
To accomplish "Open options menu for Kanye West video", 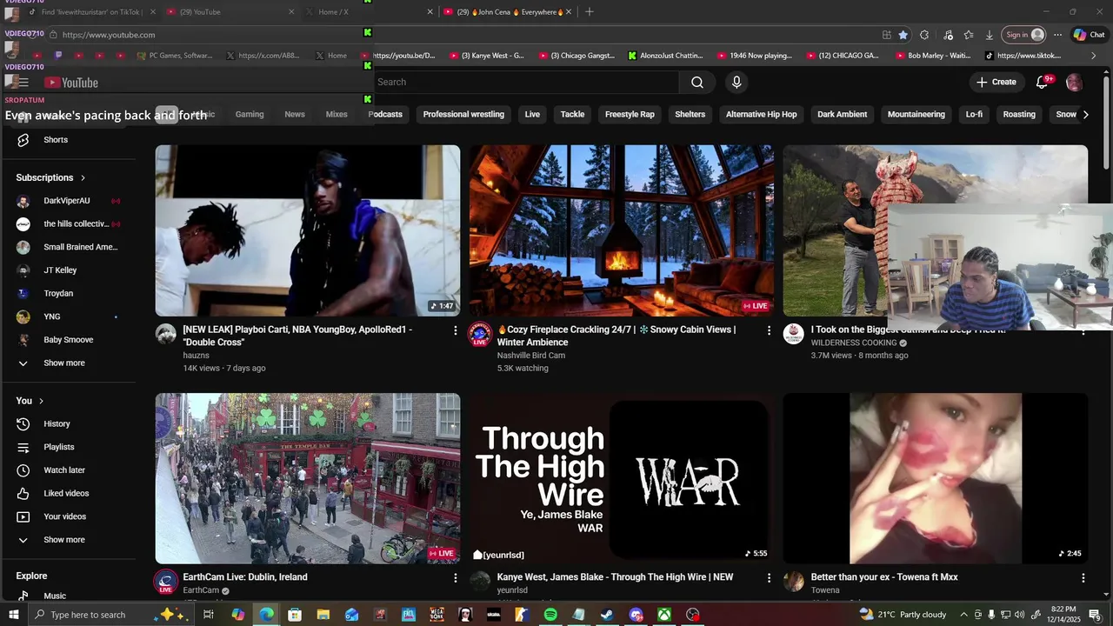I will [769, 577].
